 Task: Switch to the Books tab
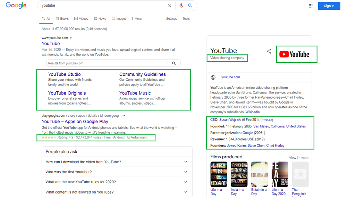62,19
